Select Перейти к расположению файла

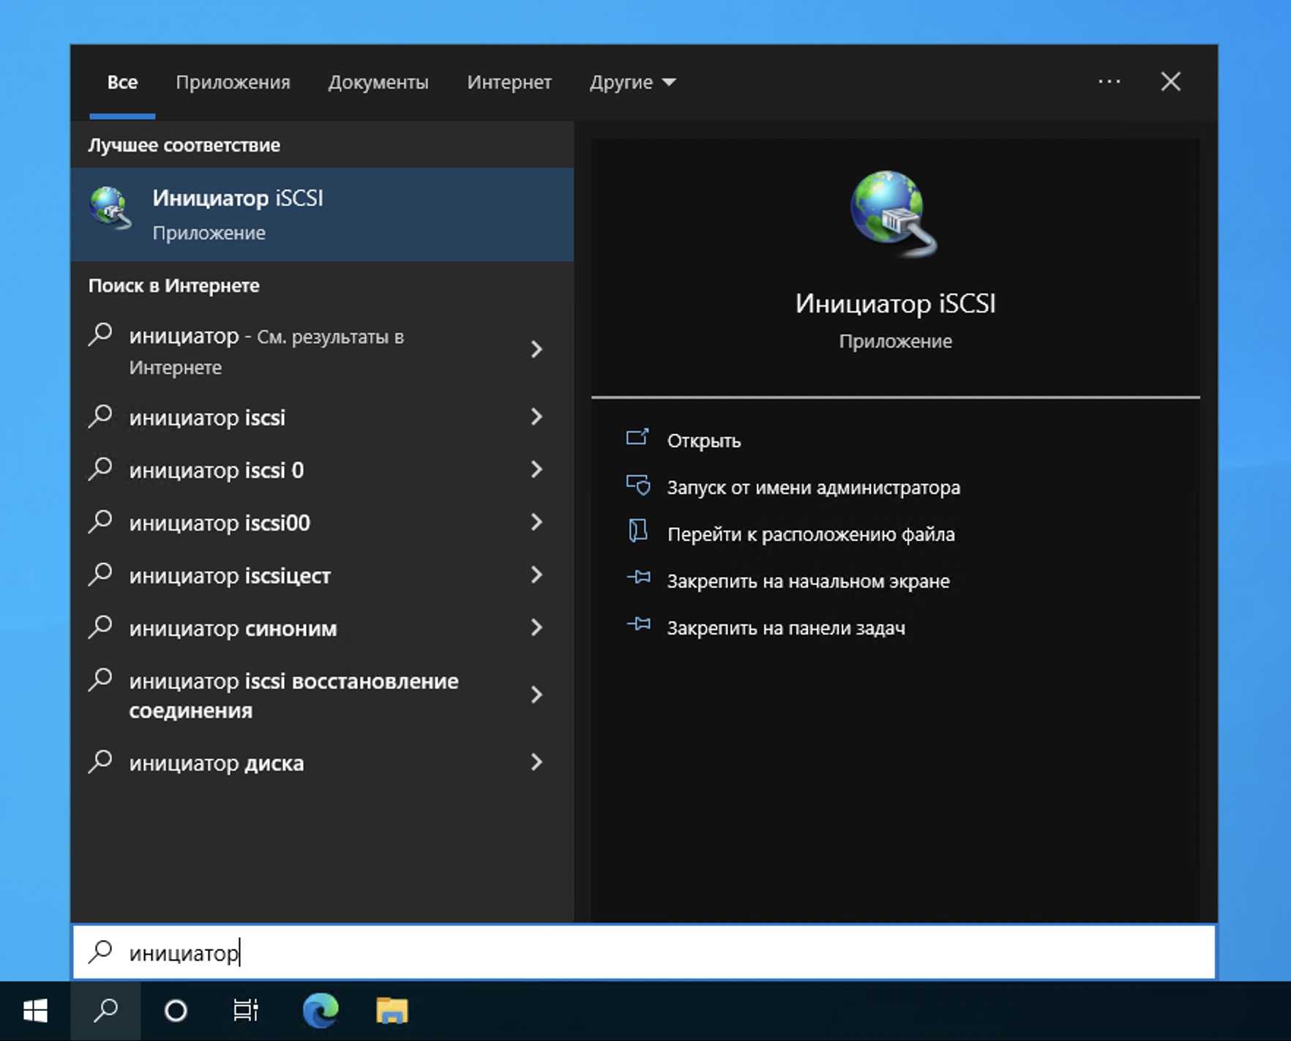tap(810, 534)
